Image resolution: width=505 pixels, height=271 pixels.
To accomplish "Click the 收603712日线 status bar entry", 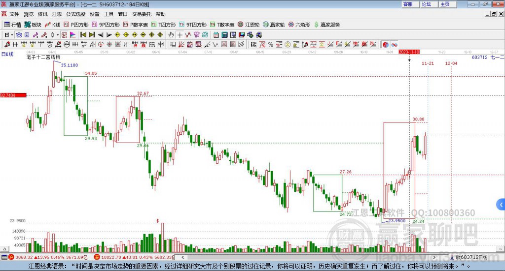I will pos(469,257).
